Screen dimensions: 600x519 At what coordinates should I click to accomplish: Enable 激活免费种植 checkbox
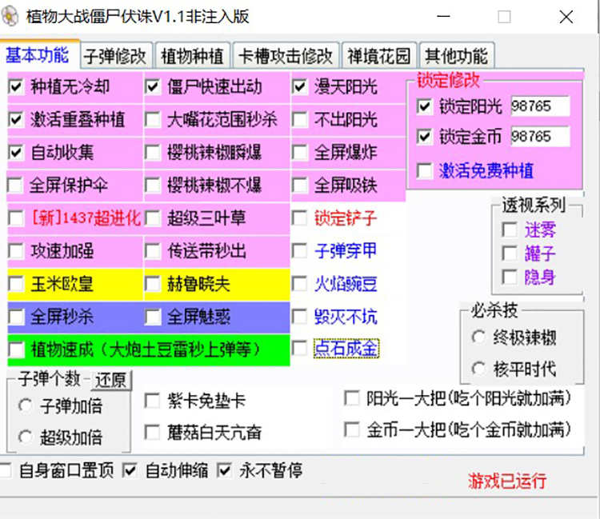pos(425,170)
